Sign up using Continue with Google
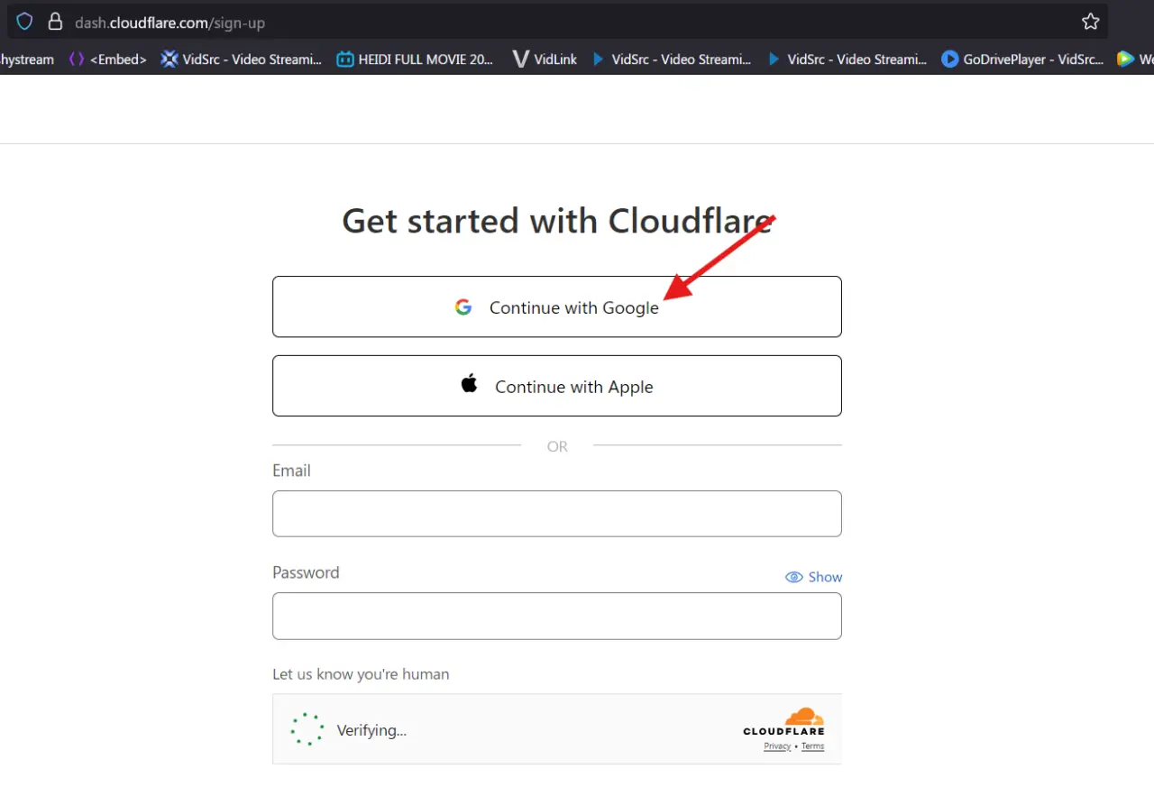1154x805 pixels. pyautogui.click(x=557, y=306)
